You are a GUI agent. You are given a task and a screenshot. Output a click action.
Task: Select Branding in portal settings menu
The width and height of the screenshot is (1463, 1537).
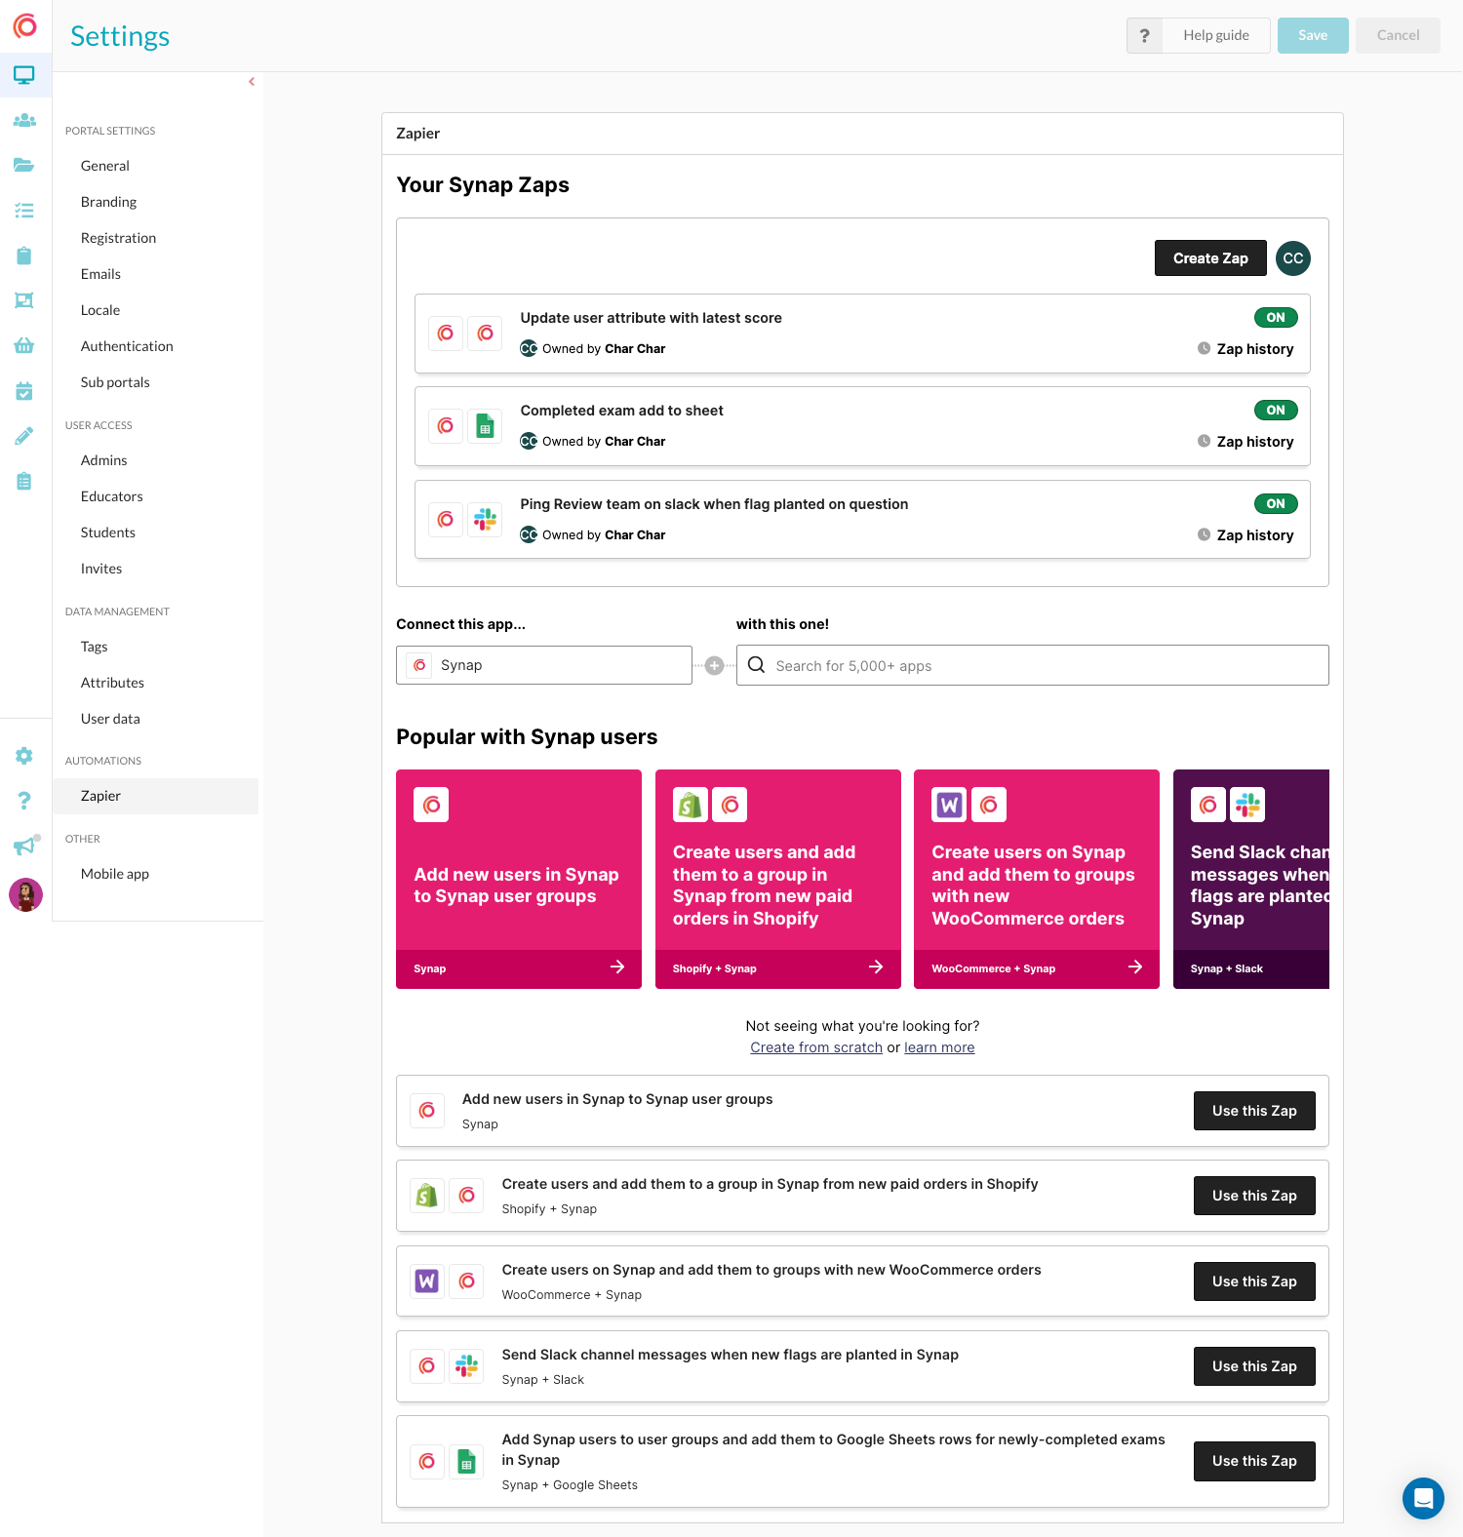coord(108,202)
